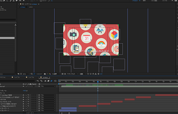This screenshot has width=178, height=114.
Task: Toggle effects fx switch on でOK layer
Action: (29, 100)
